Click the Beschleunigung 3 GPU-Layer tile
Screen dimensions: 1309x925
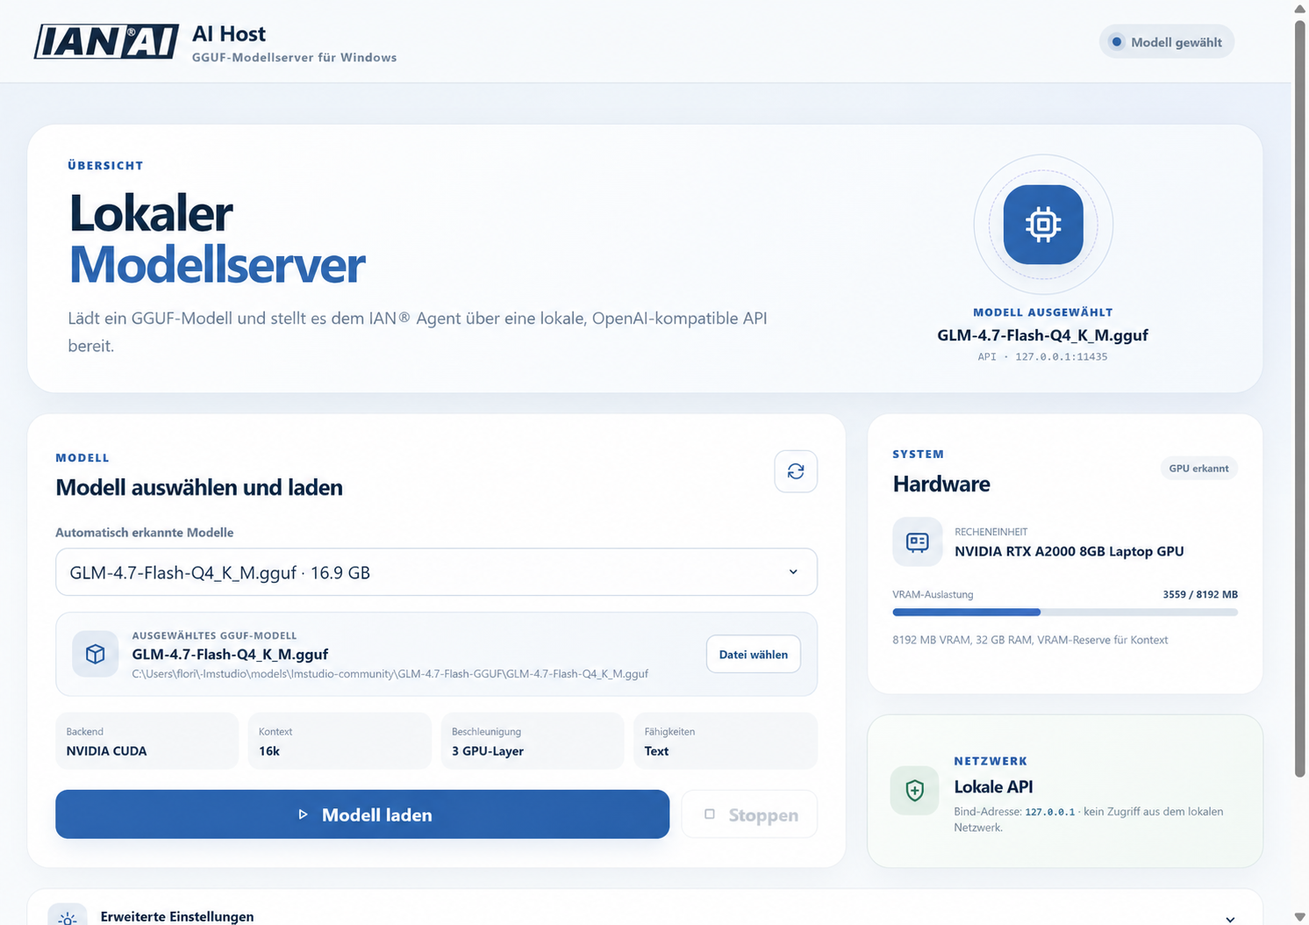point(533,741)
